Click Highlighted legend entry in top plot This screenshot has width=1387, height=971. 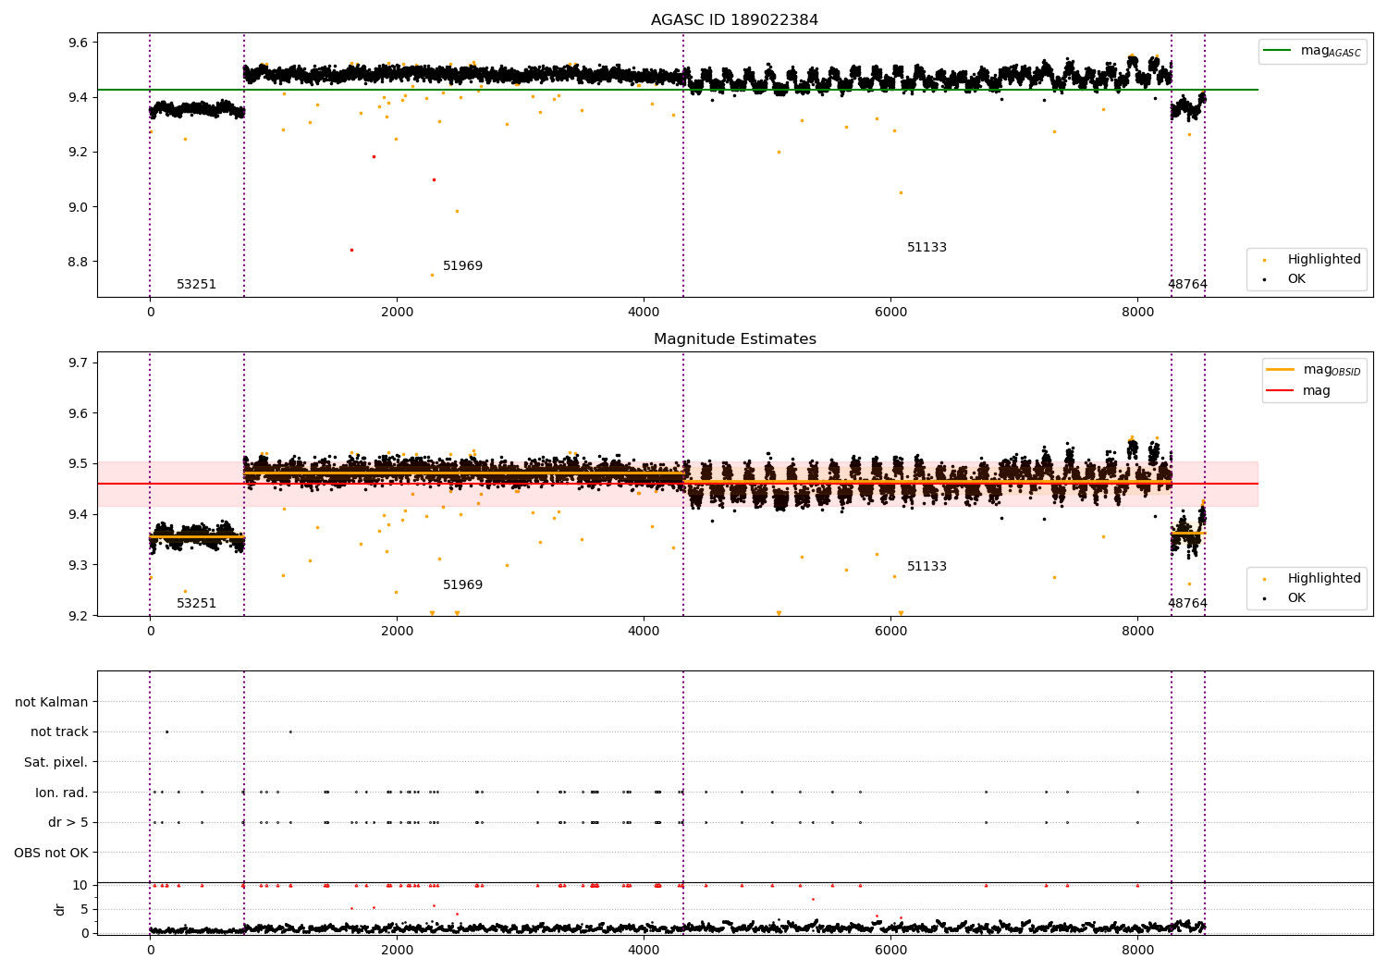pos(1312,259)
